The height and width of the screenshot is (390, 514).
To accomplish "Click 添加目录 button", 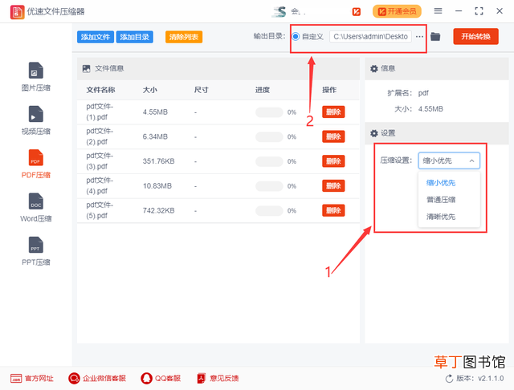I will click(134, 37).
